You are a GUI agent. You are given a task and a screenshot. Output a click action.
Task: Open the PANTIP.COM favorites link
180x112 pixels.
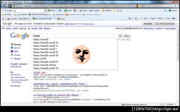[x=40, y=15]
